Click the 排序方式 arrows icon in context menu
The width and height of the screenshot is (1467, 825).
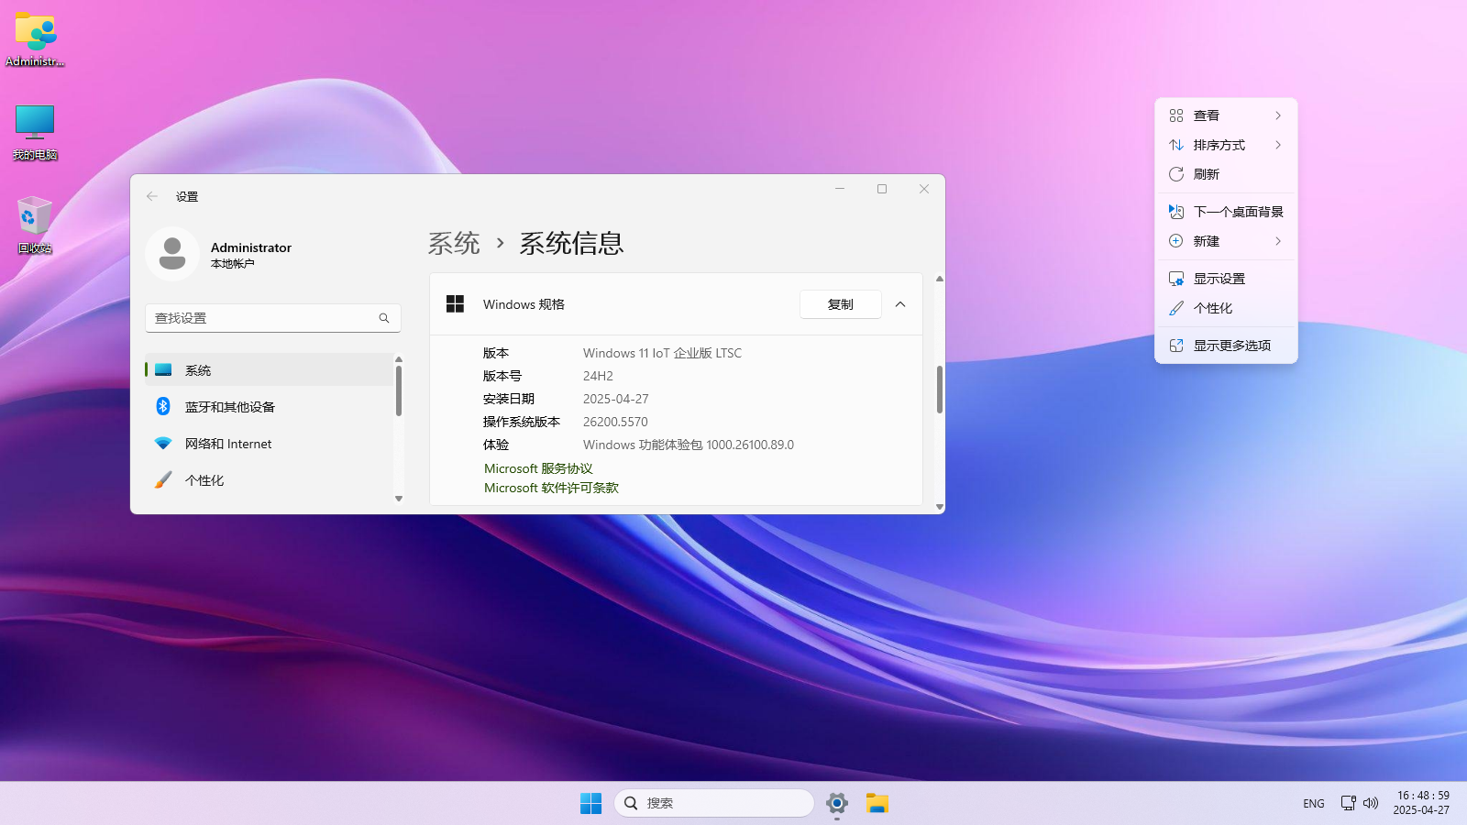(1176, 145)
